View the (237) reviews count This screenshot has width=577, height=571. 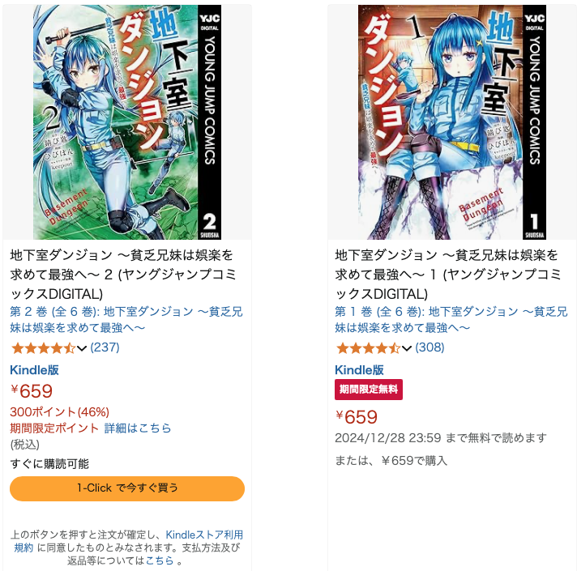[x=105, y=347]
